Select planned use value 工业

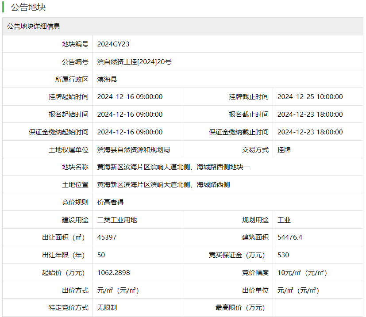[284, 220]
